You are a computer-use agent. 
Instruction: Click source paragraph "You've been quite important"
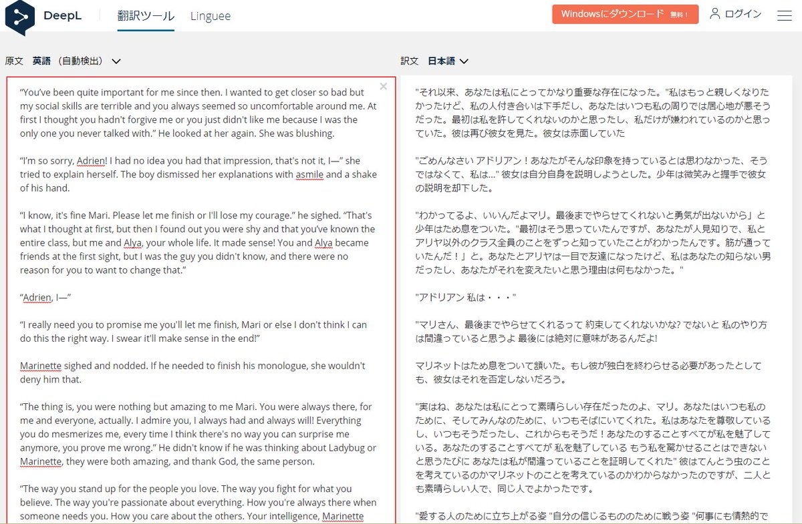click(x=198, y=113)
